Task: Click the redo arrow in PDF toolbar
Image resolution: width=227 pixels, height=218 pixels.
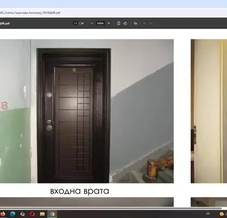Action: (151, 23)
